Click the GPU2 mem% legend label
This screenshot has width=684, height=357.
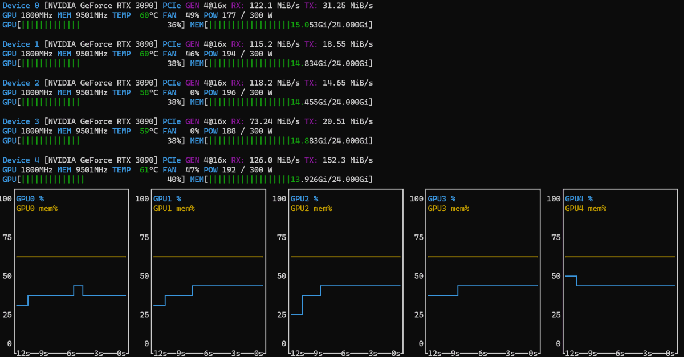pyautogui.click(x=312, y=209)
